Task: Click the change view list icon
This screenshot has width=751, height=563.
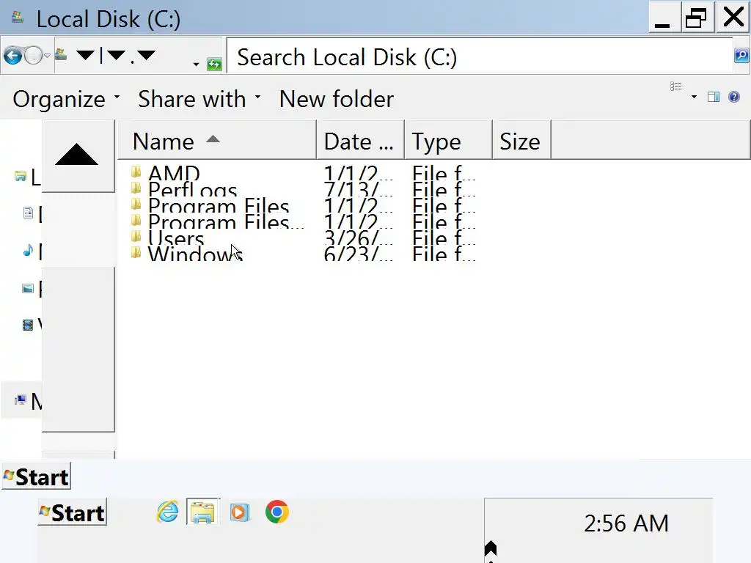Action: (676, 87)
